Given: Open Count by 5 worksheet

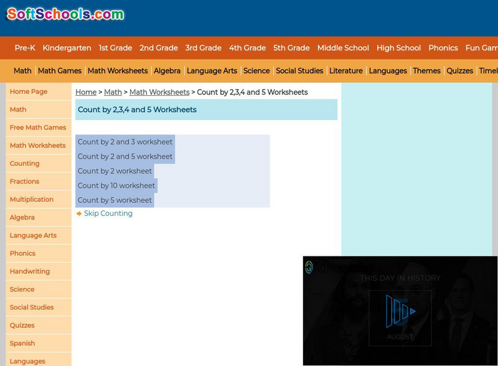Looking at the screenshot, I should [115, 200].
